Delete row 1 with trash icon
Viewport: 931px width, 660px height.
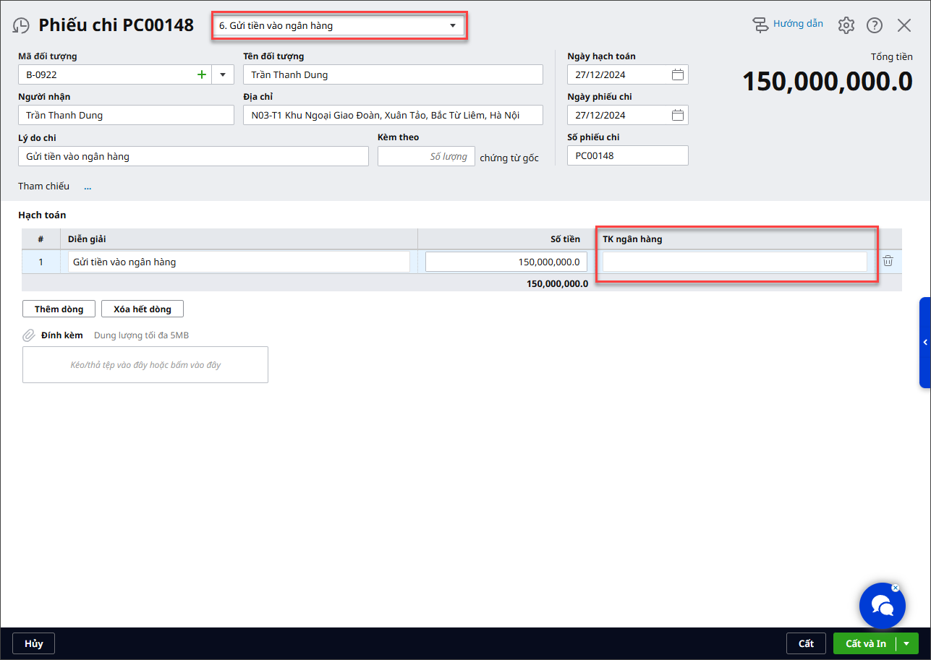[x=888, y=262]
